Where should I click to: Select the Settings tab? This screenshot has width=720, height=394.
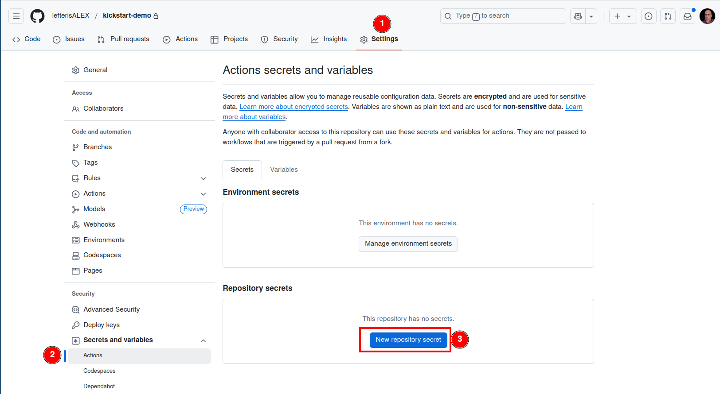379,39
